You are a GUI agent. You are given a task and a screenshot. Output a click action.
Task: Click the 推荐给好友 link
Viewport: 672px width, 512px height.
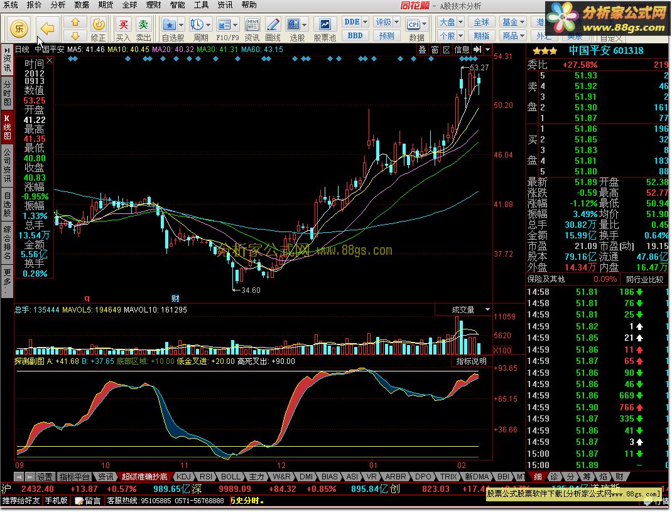21,501
